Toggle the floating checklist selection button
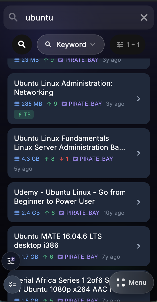Screen dimensions: 157x302 point(12,284)
